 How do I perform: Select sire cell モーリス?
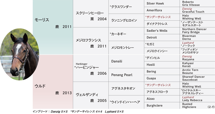point(53,27)
